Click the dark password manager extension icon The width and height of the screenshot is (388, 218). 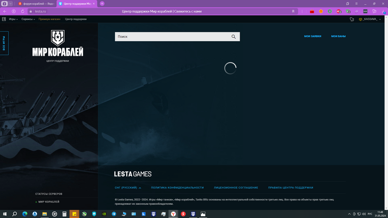(365, 11)
